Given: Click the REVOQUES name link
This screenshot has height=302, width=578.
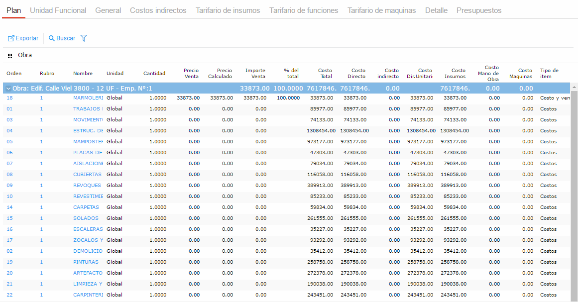Looking at the screenshot, I should tap(87, 186).
